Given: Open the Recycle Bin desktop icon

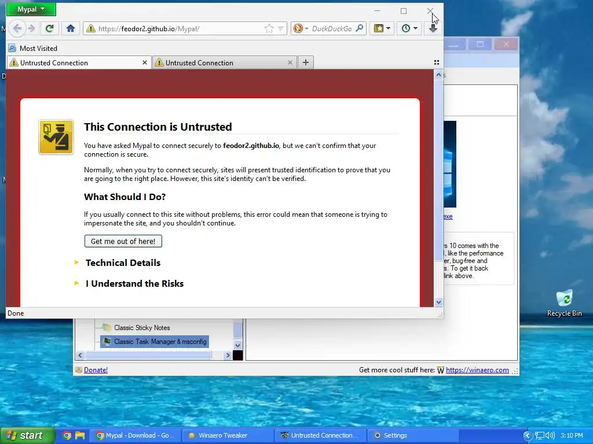Looking at the screenshot, I should point(564,303).
